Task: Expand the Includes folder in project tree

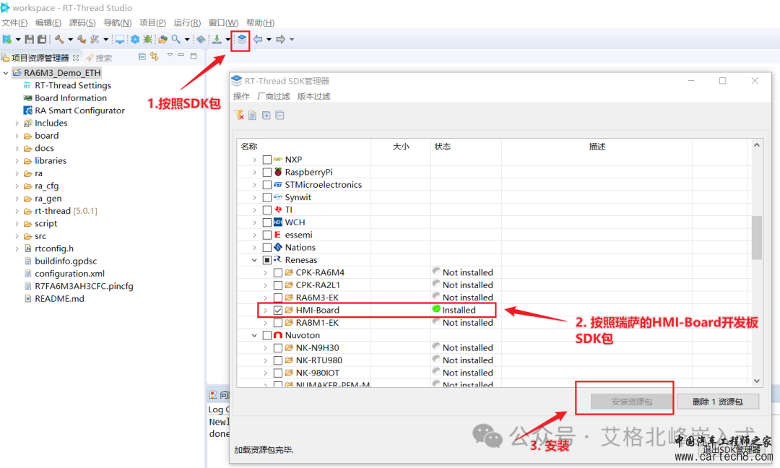Action: 17,123
